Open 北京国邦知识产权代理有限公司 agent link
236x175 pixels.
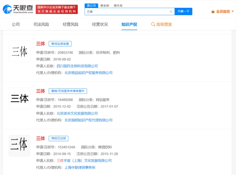pyautogui.click(x=88, y=120)
